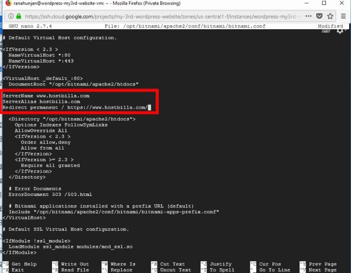The image size is (351, 273).
Task: Click the Include bitnami-apps-prefix.conf line
Action: pos(114,212)
